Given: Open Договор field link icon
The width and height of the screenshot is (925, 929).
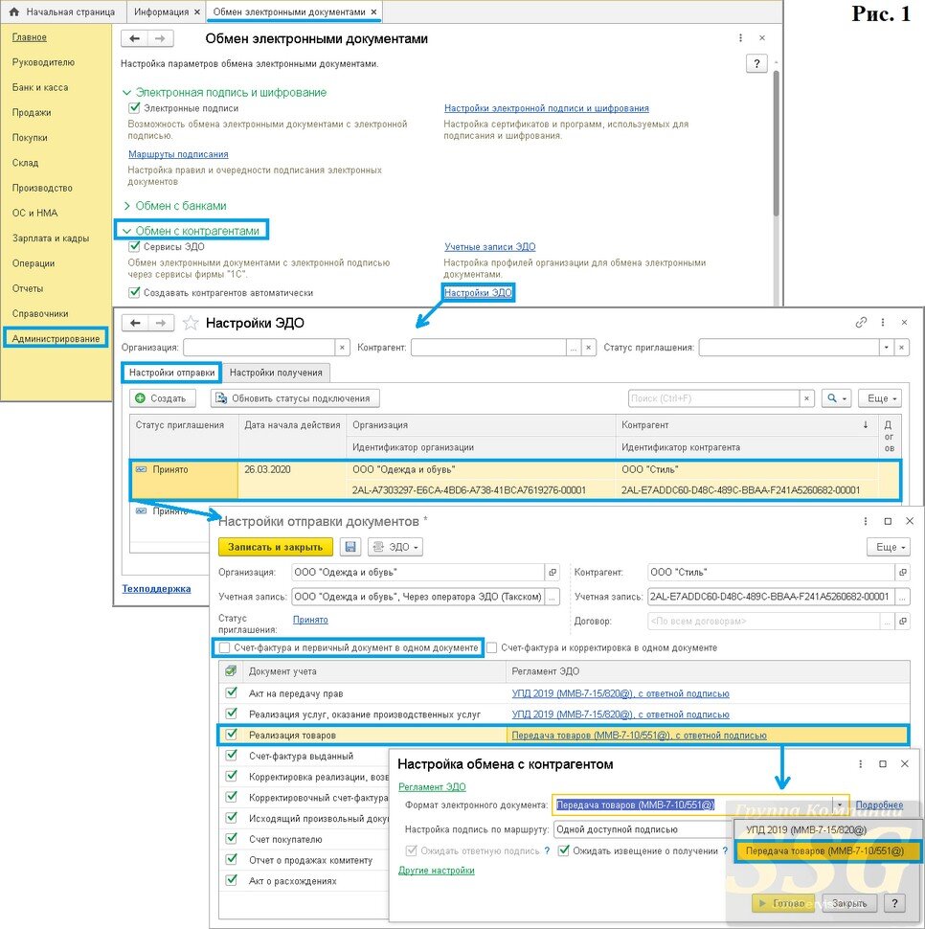Looking at the screenshot, I should click(x=902, y=621).
